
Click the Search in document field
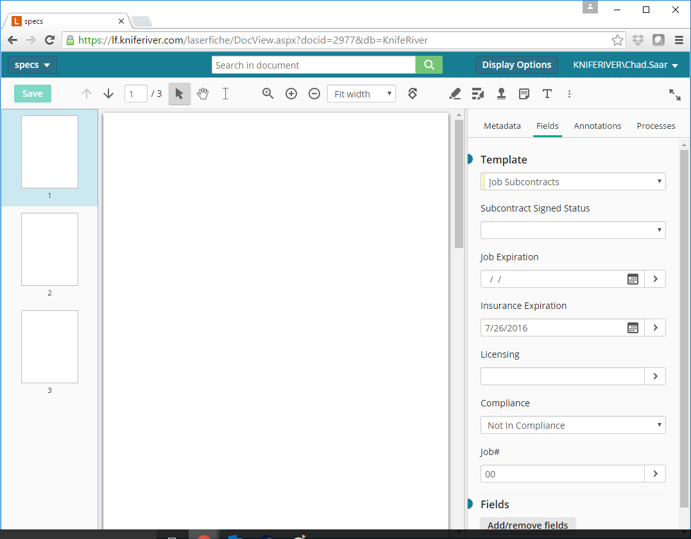tap(313, 65)
